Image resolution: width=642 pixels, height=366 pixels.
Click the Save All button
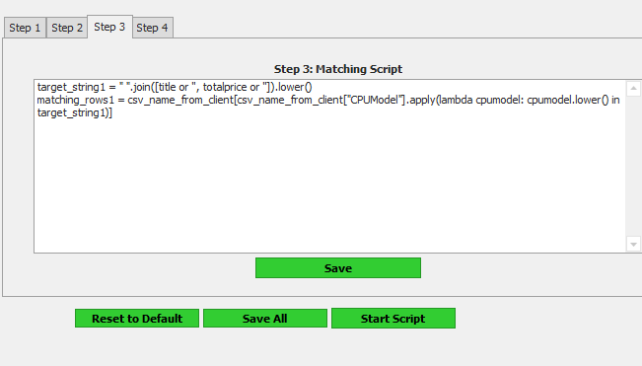click(x=265, y=318)
